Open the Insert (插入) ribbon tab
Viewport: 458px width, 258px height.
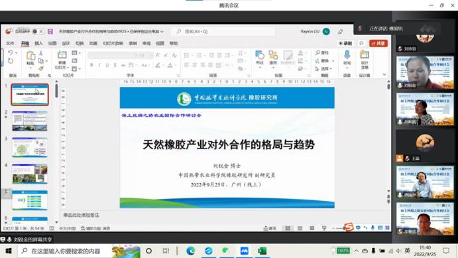(38, 43)
